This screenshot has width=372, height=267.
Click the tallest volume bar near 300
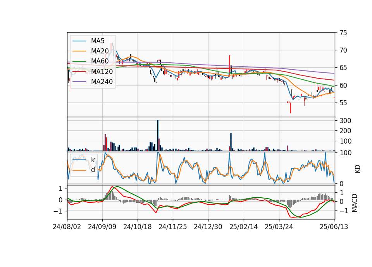158,135
